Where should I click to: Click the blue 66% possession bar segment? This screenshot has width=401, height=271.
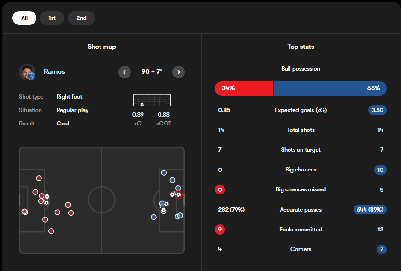pos(330,88)
